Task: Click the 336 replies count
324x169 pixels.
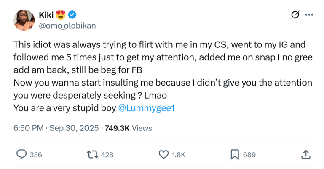Action: (36, 155)
